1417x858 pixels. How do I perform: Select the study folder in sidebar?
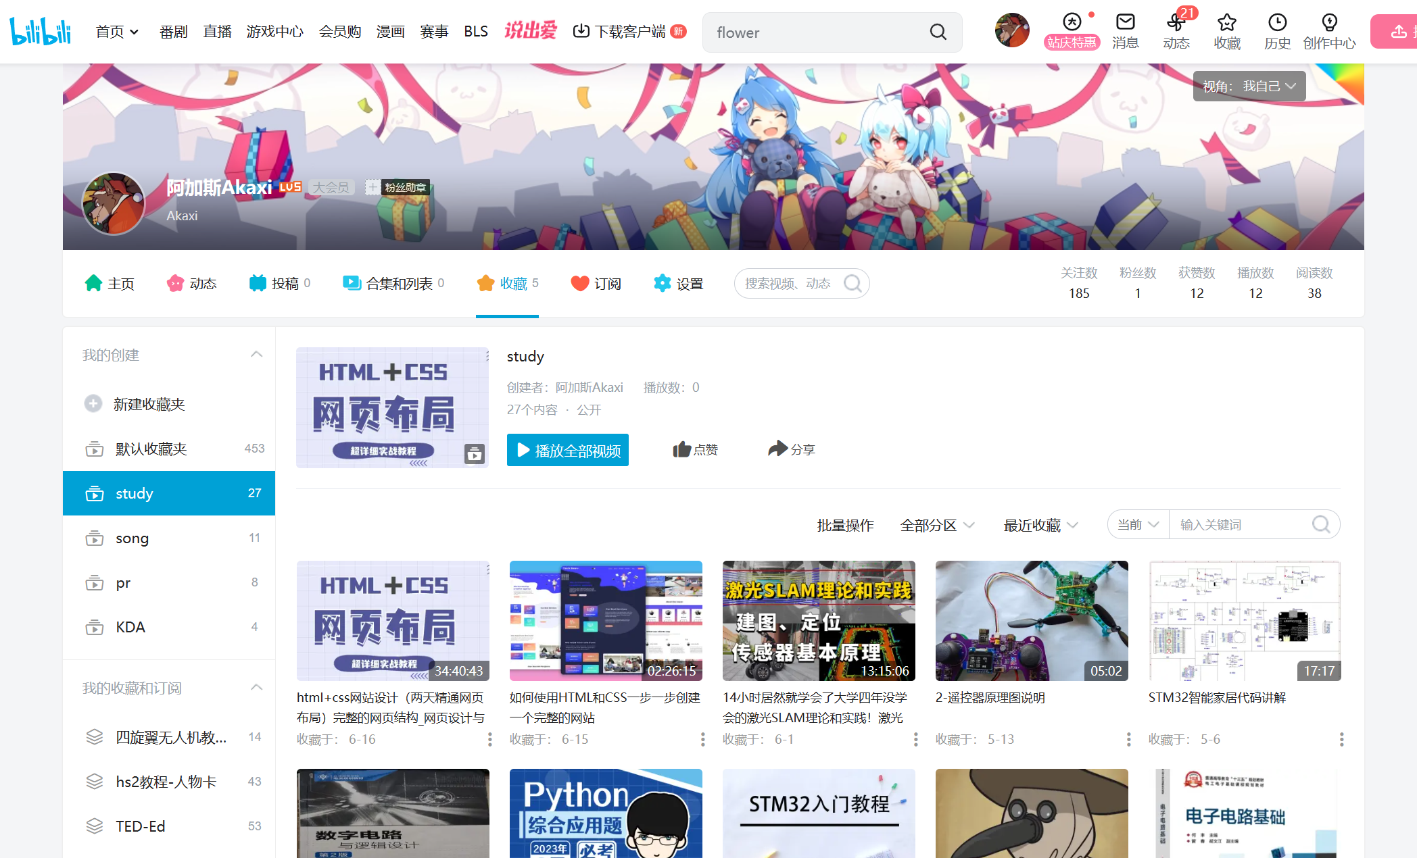[x=169, y=493]
